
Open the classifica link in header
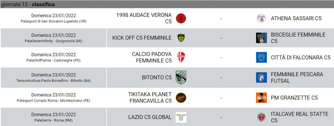coord(43,4)
